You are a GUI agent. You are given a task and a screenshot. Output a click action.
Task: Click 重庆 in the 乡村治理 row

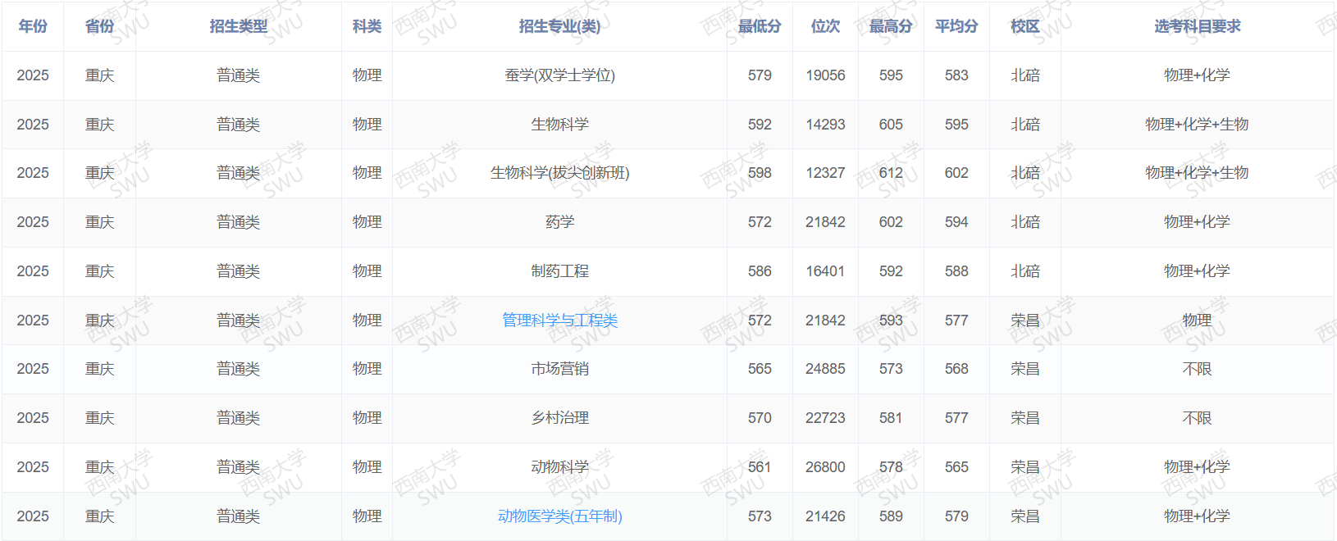click(99, 418)
